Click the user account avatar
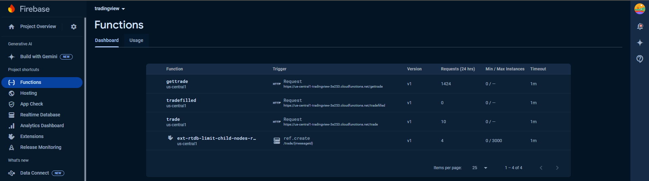The height and width of the screenshot is (181, 649). (640, 9)
